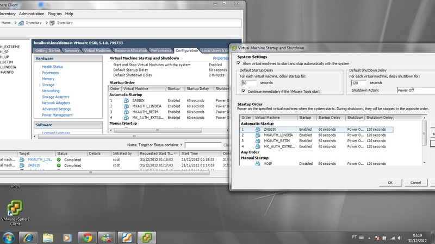435x244 pixels.
Task: Open the Messenger taskbar icon
Action: click(x=107, y=237)
